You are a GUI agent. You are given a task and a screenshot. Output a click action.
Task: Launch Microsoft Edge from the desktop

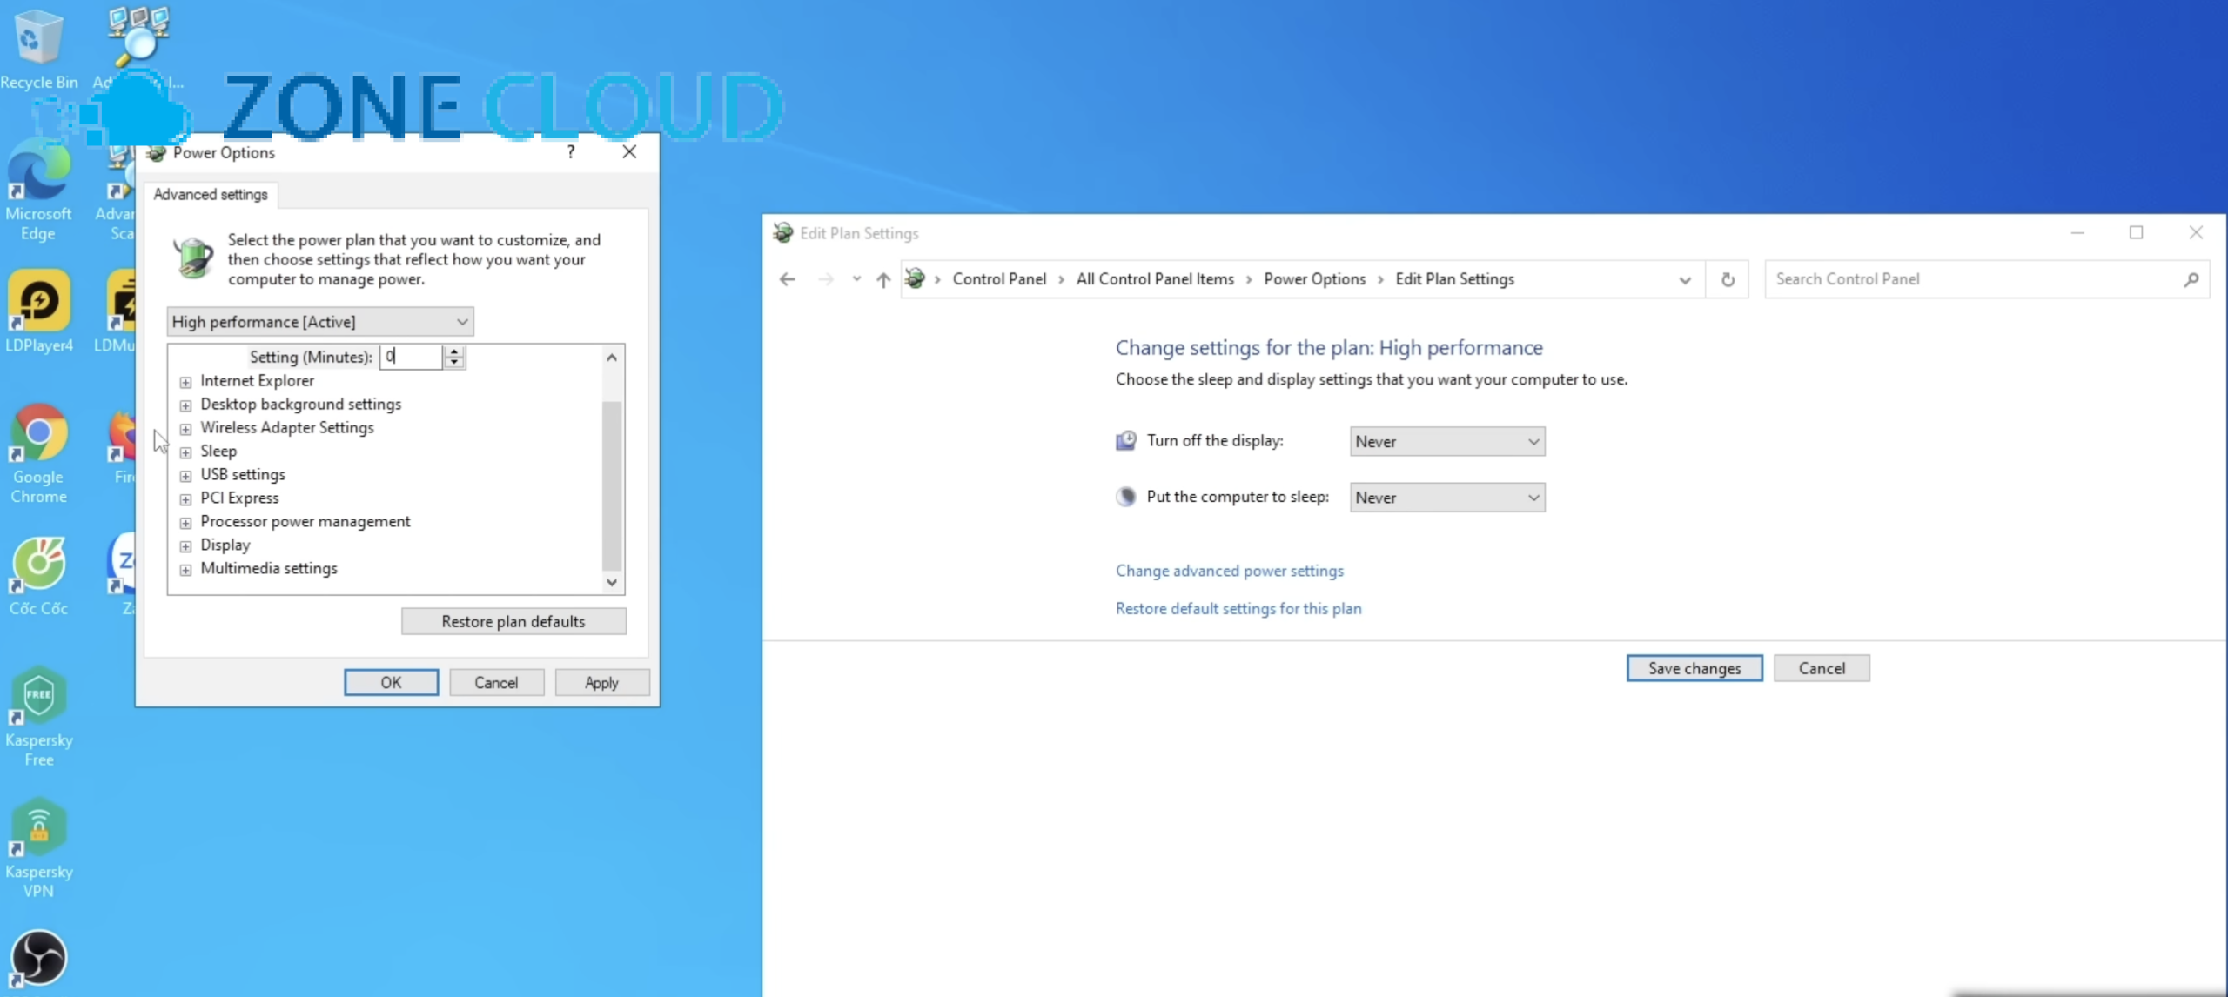(38, 191)
